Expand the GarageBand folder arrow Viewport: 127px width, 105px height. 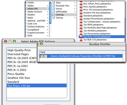(48, 29)
